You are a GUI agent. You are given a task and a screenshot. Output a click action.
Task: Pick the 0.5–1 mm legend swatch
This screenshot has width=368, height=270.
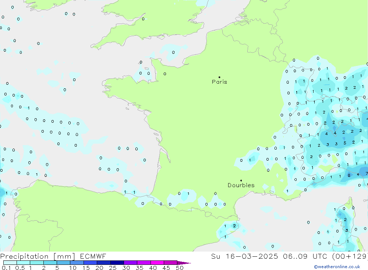click(x=23, y=263)
